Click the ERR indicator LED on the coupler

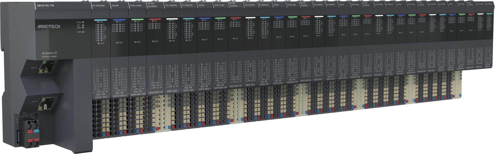click(83, 28)
